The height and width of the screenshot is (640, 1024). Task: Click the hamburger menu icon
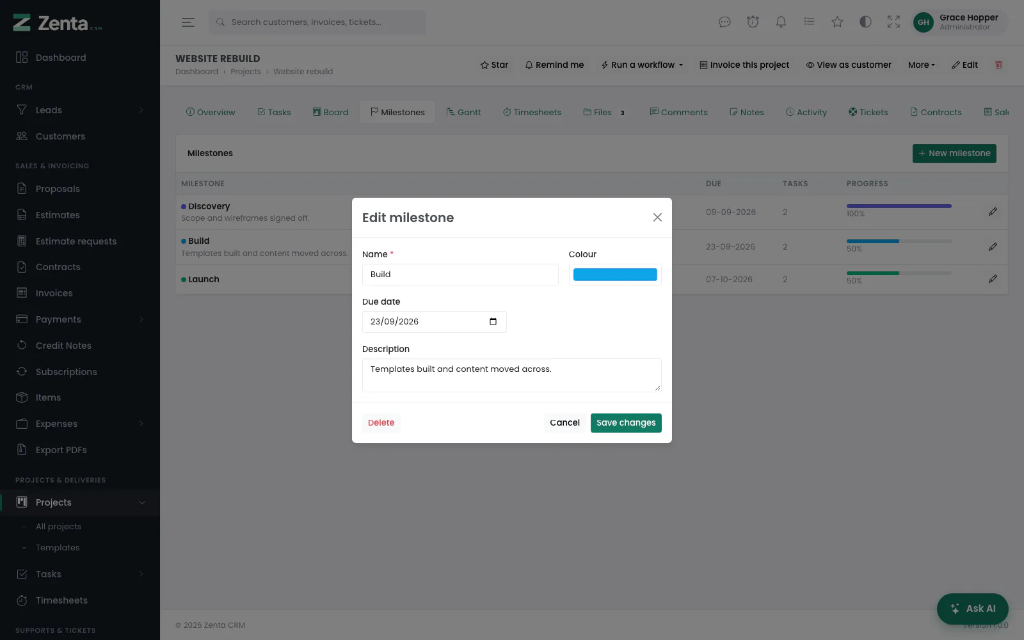point(188,22)
